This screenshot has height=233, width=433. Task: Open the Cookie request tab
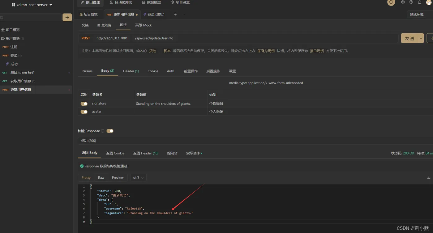(153, 71)
